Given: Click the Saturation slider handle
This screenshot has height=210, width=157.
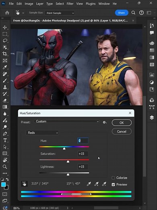Looking at the screenshot, I should coord(68,161).
